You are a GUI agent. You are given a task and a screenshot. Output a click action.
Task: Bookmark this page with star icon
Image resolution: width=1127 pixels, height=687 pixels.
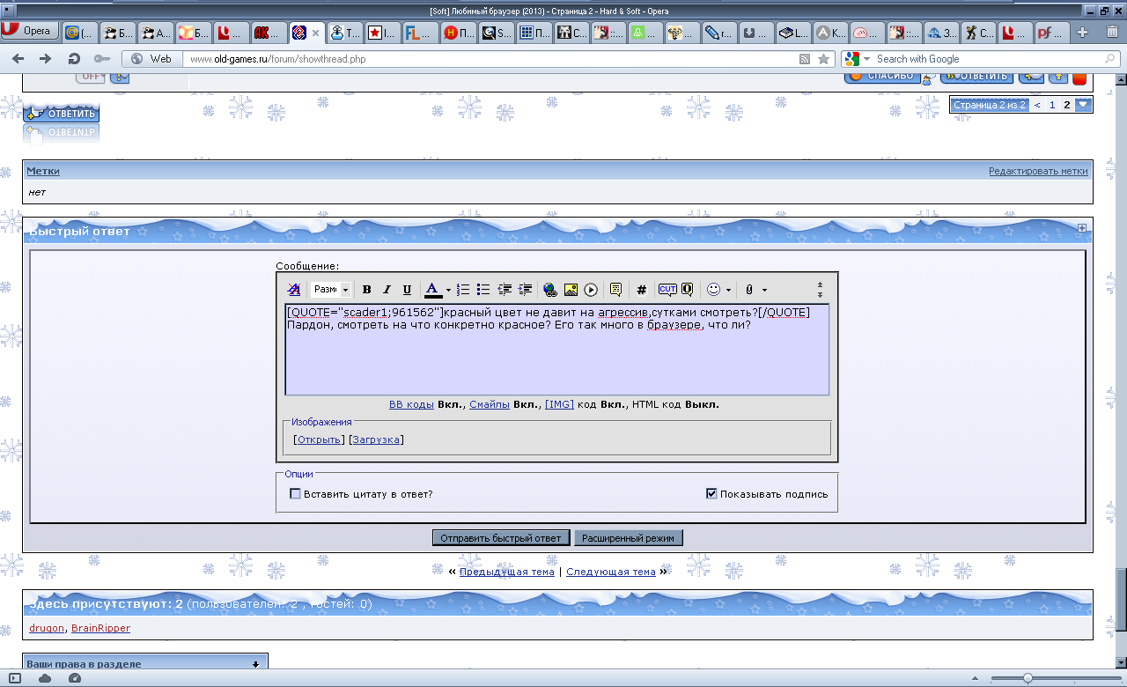tap(824, 59)
